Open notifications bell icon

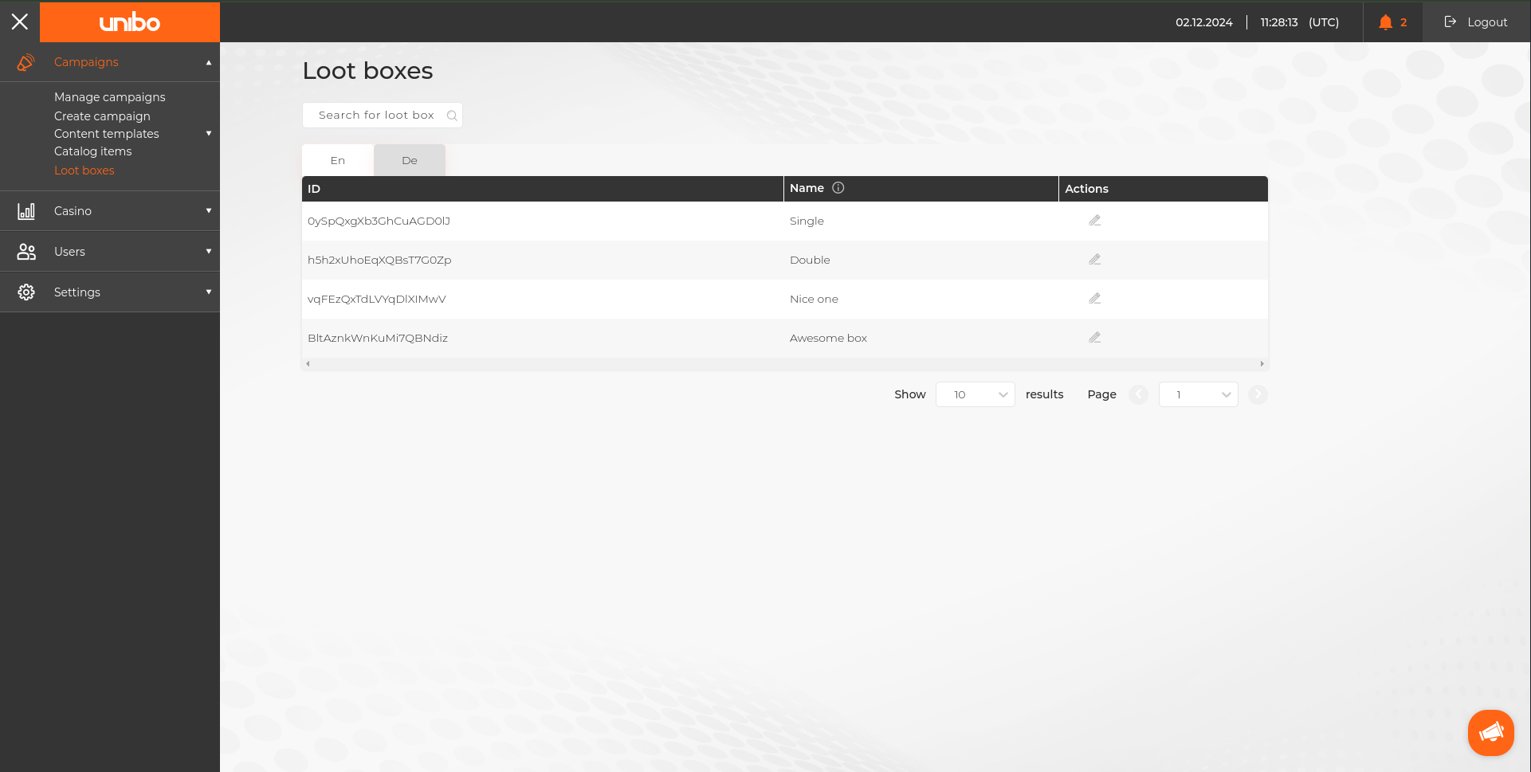(x=1386, y=22)
